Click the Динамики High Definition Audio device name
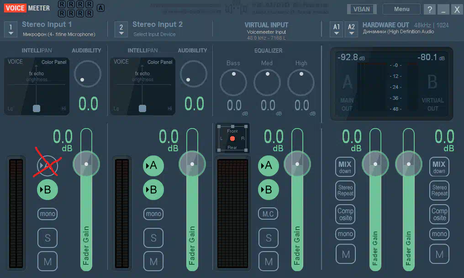Viewport: 464px width, 278px height. tap(398, 31)
